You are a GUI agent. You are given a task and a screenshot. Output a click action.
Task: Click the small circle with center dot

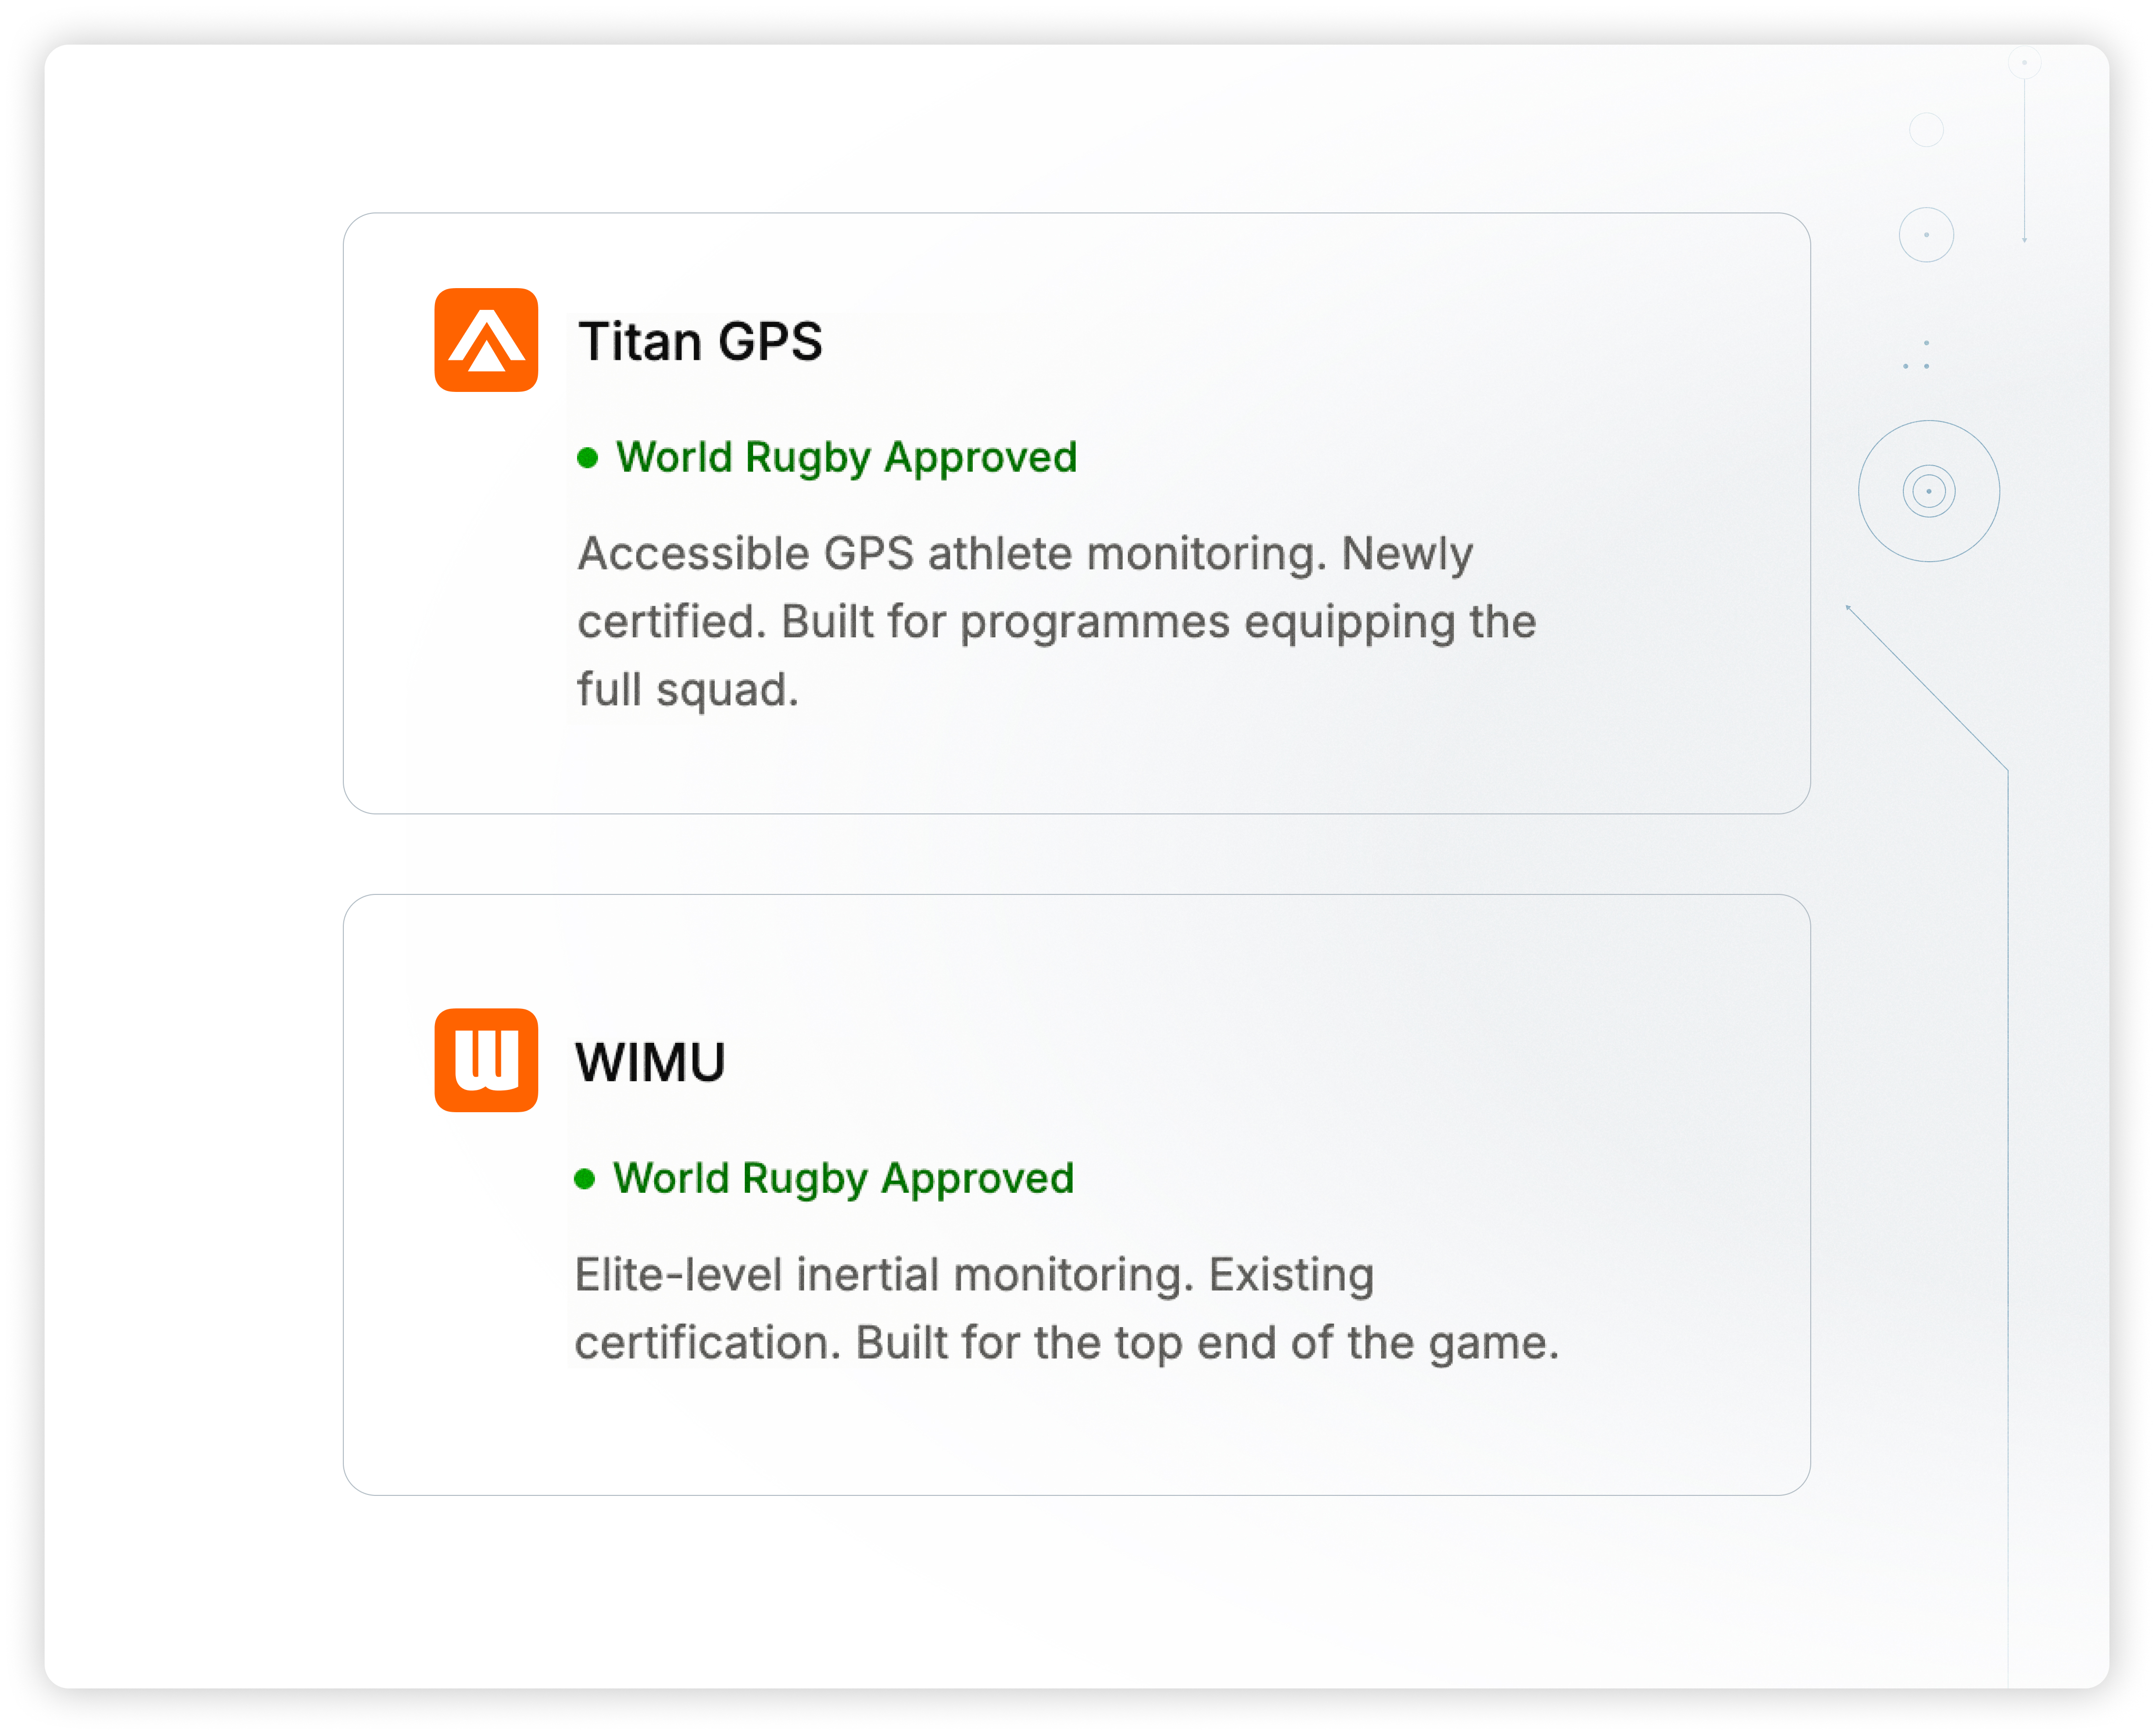(1927, 235)
